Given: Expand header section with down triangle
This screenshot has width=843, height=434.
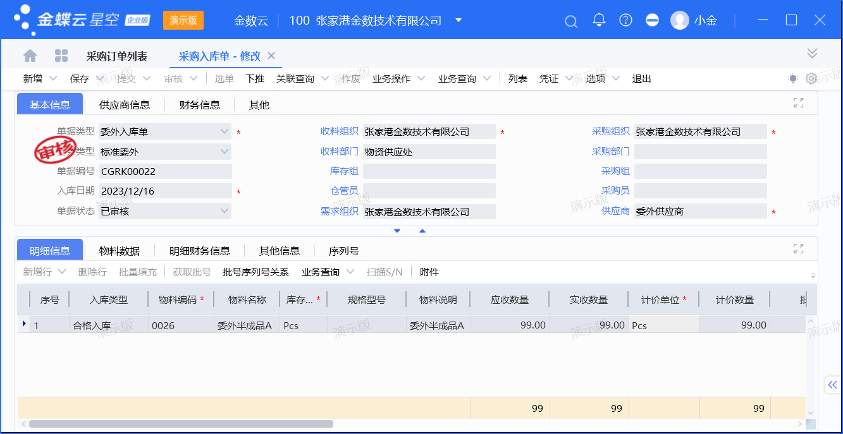Looking at the screenshot, I should coord(397,231).
